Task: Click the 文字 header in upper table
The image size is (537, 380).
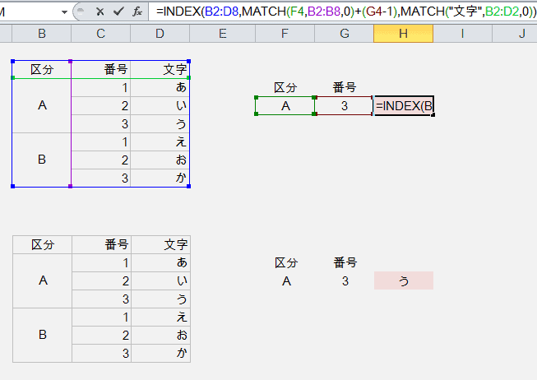Action: (x=160, y=70)
